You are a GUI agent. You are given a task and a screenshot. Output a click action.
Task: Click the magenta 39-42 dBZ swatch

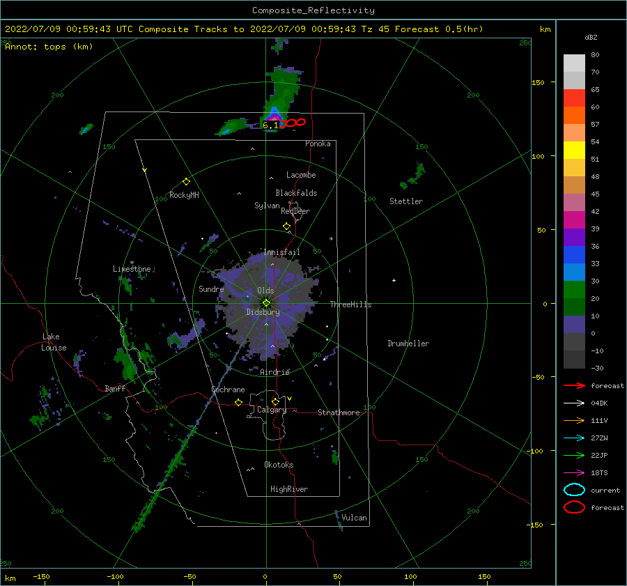(x=574, y=220)
